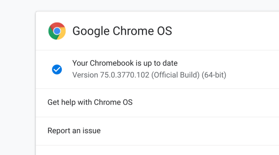The width and height of the screenshot is (279, 155).
Task: Click the Google Chrome OS heading
Action: [x=122, y=31]
